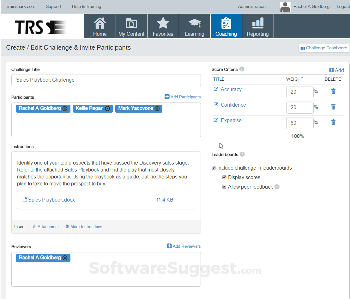Toggle Include challenge in leaderboards checkbox

(x=214, y=168)
